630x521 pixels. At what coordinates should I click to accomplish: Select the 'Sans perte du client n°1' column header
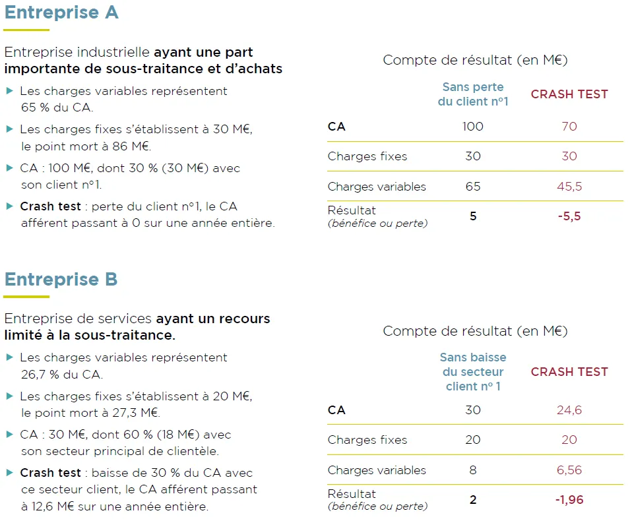click(473, 94)
